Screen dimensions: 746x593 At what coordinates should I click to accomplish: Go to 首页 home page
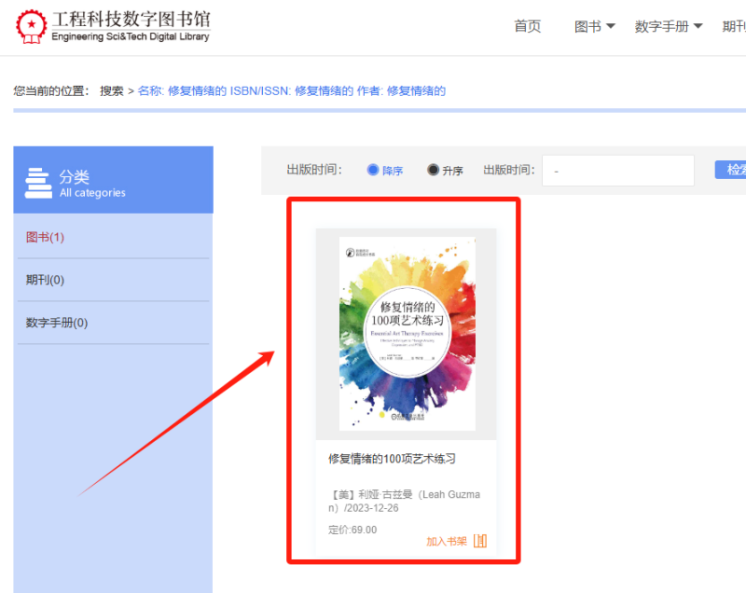[x=528, y=27]
